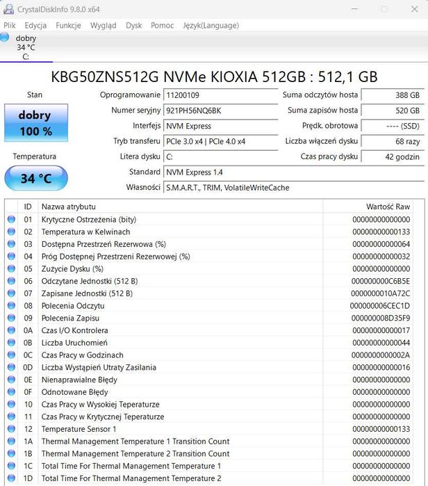Click the ID column header
Screen dimensions: 428x486
[28, 206]
